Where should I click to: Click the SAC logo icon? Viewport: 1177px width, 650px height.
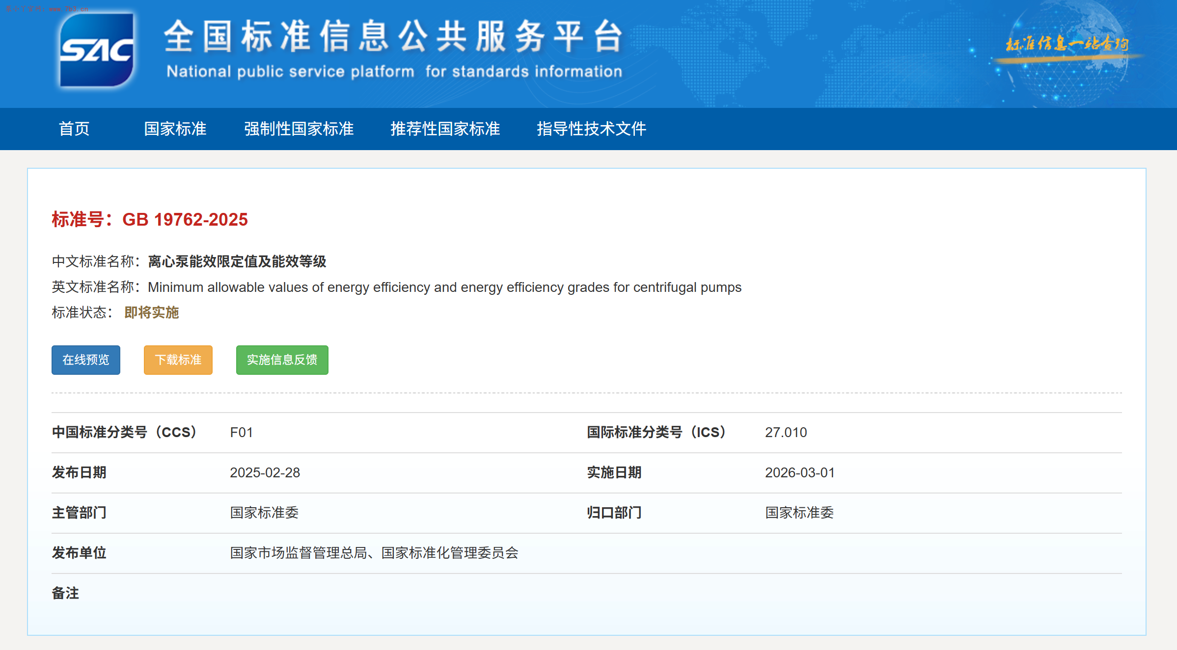pos(96,50)
